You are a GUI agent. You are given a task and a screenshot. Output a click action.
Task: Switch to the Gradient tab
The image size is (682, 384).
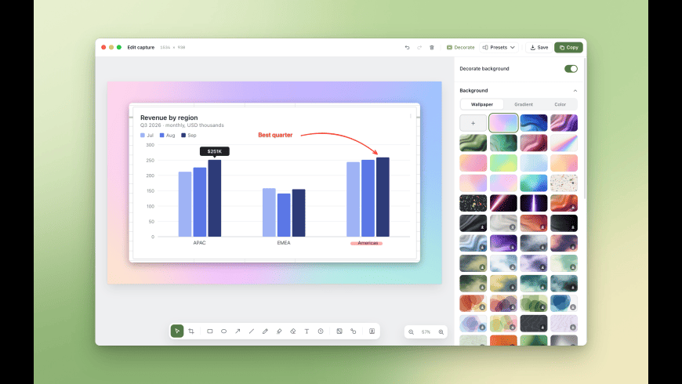pyautogui.click(x=524, y=104)
